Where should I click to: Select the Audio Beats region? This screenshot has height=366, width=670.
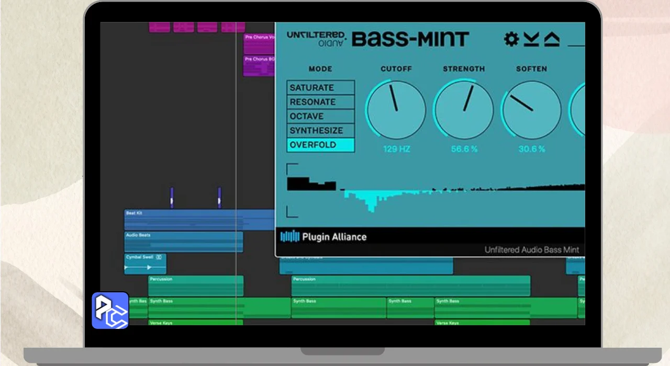point(183,242)
